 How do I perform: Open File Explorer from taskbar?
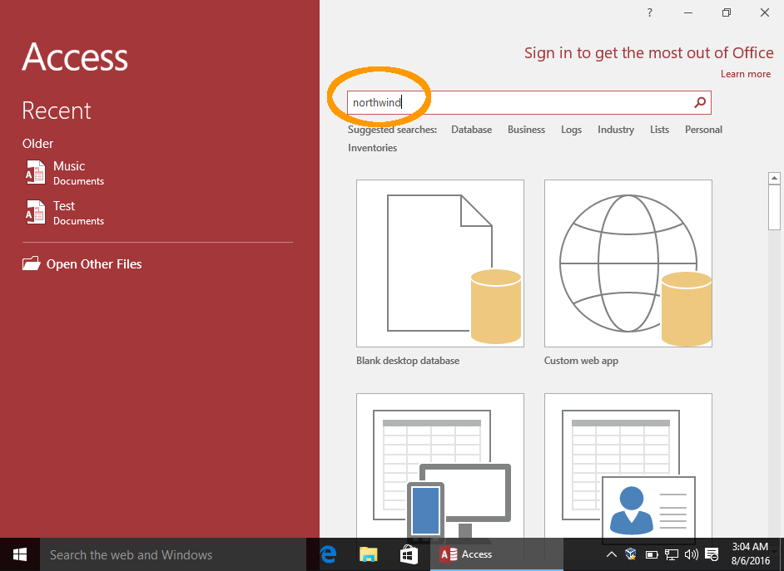coord(369,554)
